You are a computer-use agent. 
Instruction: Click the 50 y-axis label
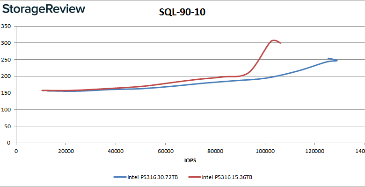tap(7, 126)
